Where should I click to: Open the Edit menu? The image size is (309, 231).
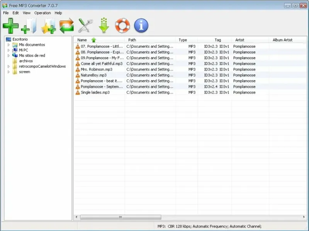pos(15,13)
